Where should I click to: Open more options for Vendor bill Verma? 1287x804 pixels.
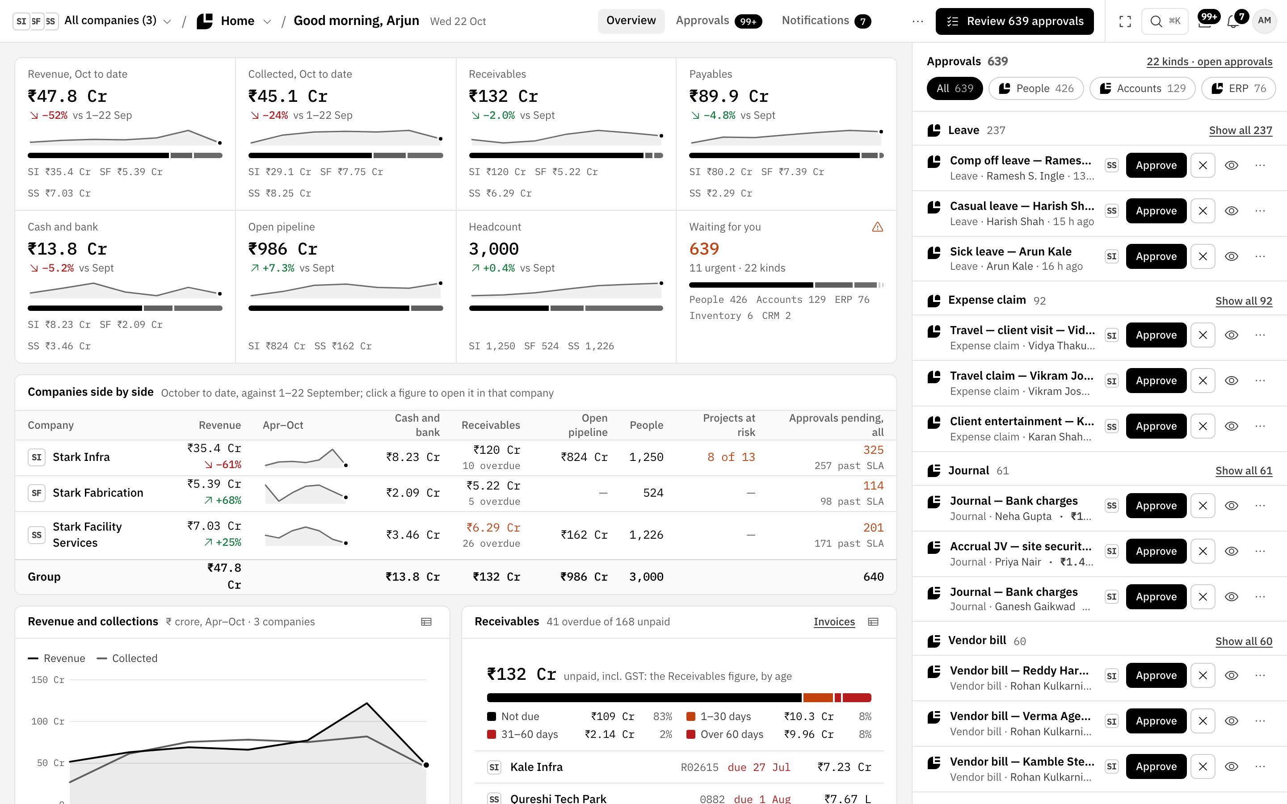click(x=1260, y=721)
